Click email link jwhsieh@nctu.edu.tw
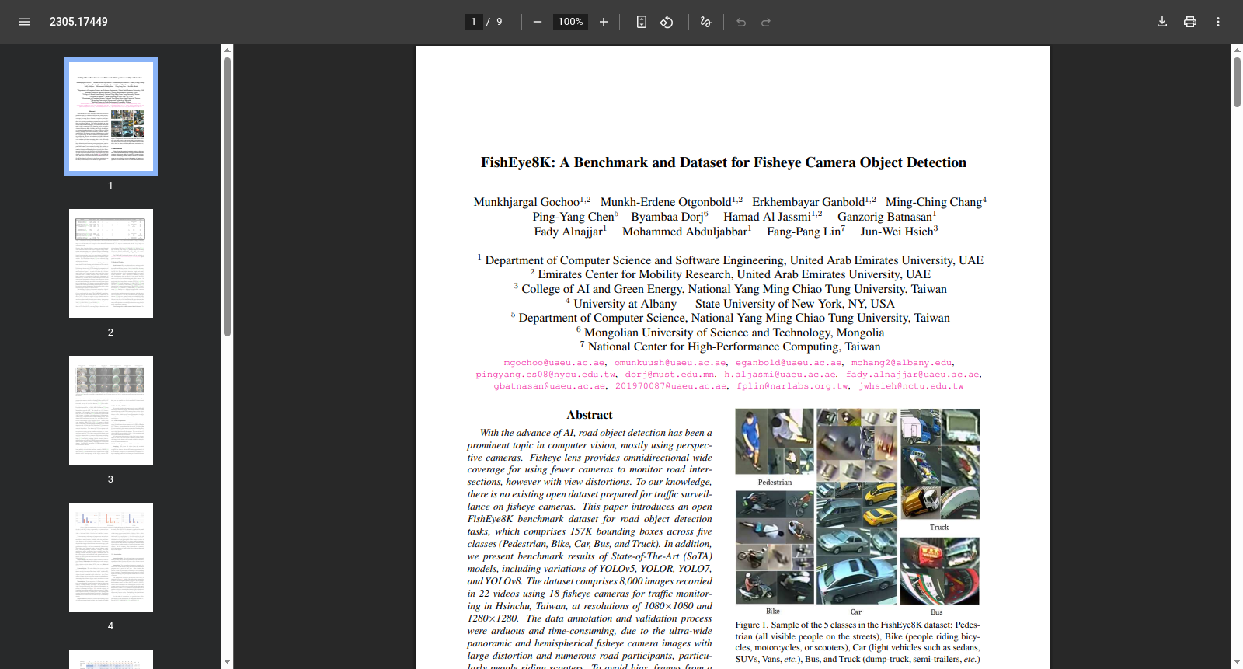Viewport: 1243px width, 669px height. tap(910, 386)
